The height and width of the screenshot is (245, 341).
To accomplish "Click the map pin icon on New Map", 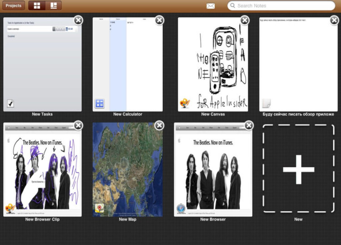I will (x=100, y=209).
